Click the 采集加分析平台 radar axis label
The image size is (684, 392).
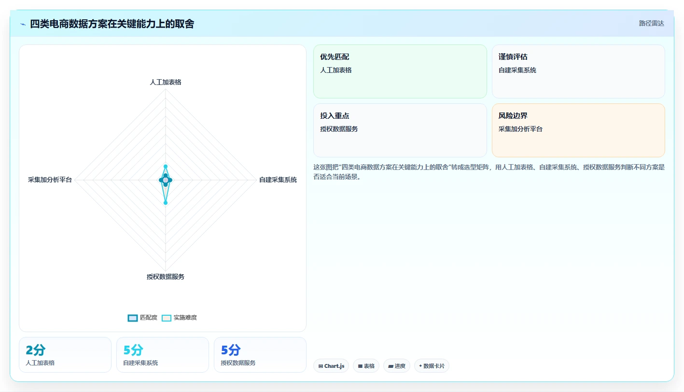[50, 180]
